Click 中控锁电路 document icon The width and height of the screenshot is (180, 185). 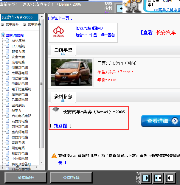[7, 158]
